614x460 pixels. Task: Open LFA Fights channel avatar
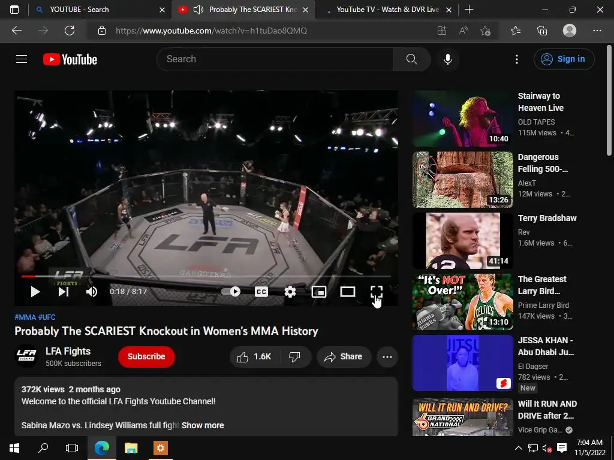[x=26, y=356]
